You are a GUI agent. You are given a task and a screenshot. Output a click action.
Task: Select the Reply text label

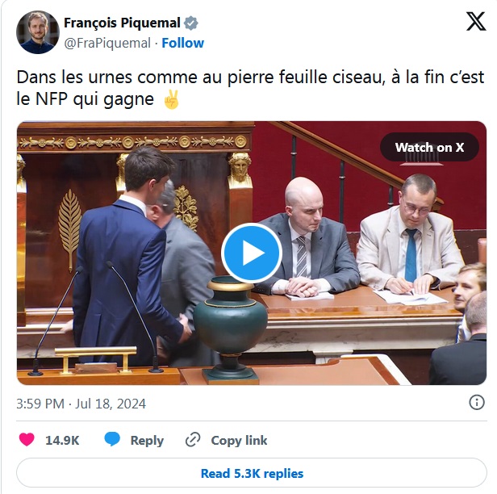pyautogui.click(x=147, y=441)
